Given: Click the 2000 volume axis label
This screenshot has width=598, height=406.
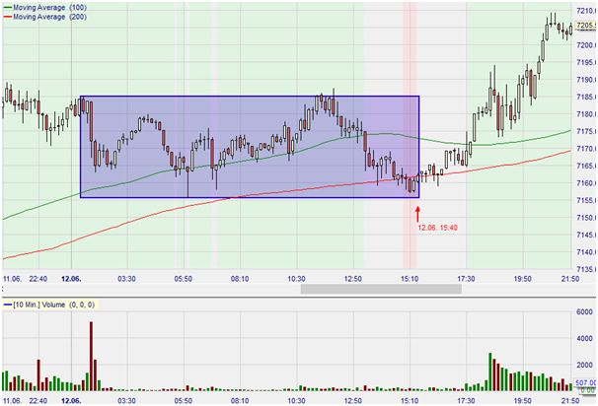Looking at the screenshot, I should pos(584,365).
